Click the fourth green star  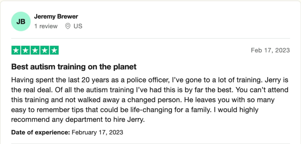(x=45, y=50)
